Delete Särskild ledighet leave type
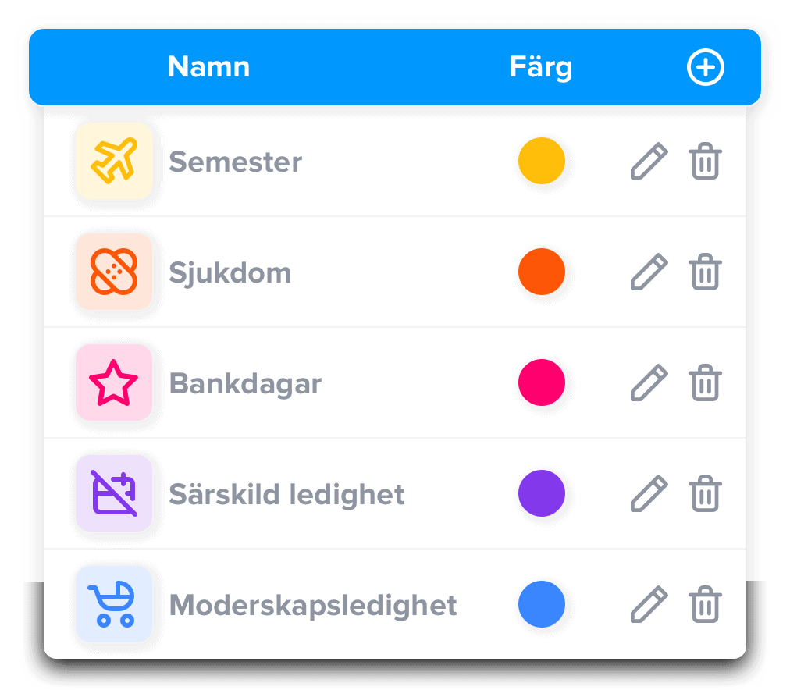This screenshot has height=690, width=790. coord(706,493)
